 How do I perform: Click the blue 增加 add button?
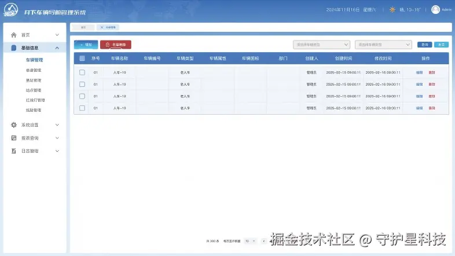click(86, 45)
